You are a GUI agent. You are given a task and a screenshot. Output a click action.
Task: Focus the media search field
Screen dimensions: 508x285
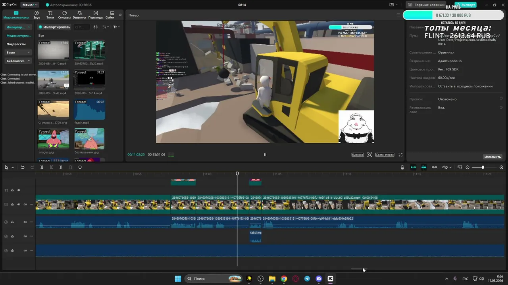[x=82, y=27]
